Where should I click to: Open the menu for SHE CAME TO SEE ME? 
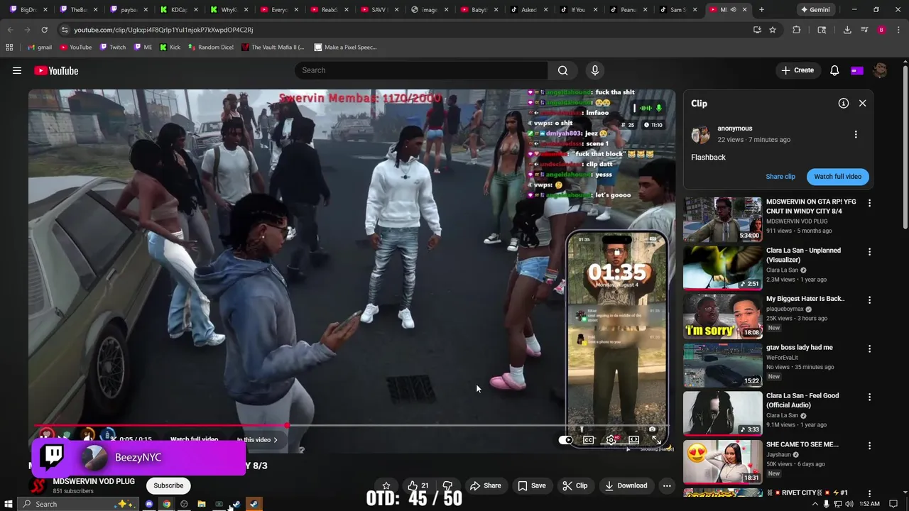pyautogui.click(x=869, y=446)
